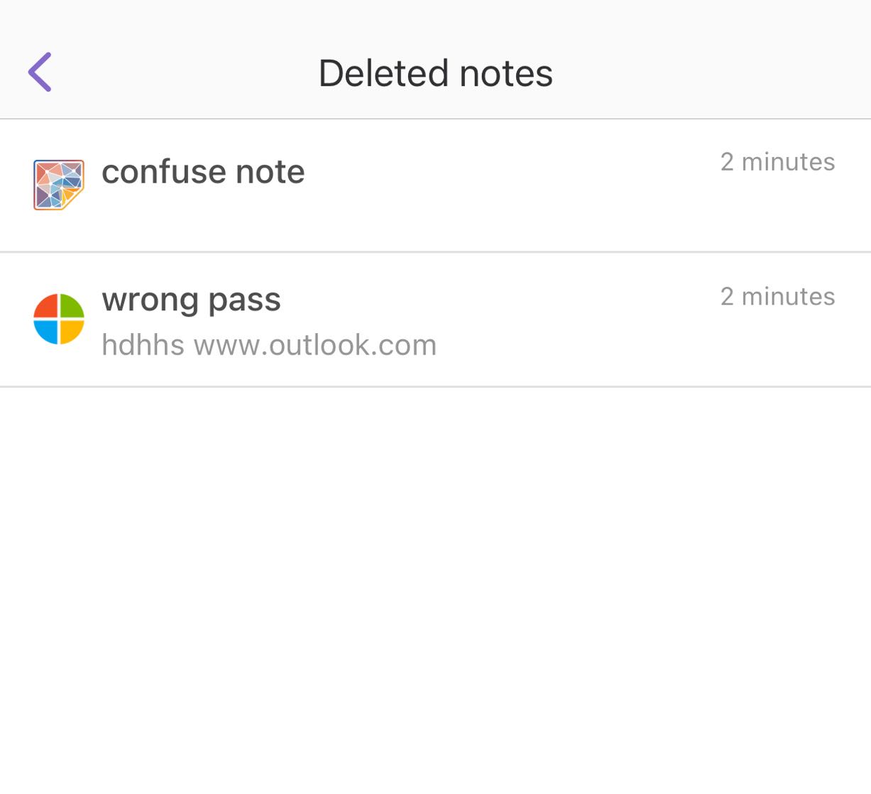The width and height of the screenshot is (871, 794).
Task: Open the "confuse note" deleted note title
Action: pyautogui.click(x=203, y=172)
